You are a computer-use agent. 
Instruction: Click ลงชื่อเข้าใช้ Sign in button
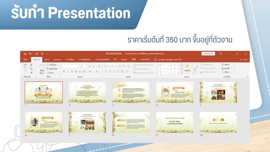208,54
